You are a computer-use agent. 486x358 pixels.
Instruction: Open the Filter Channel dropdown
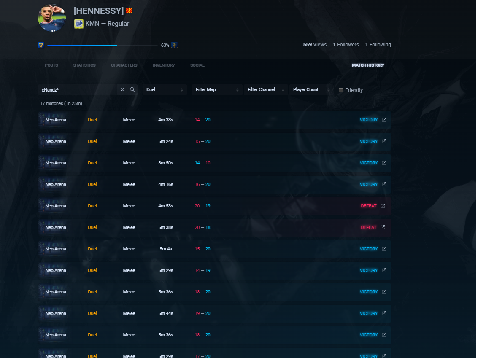pyautogui.click(x=266, y=90)
